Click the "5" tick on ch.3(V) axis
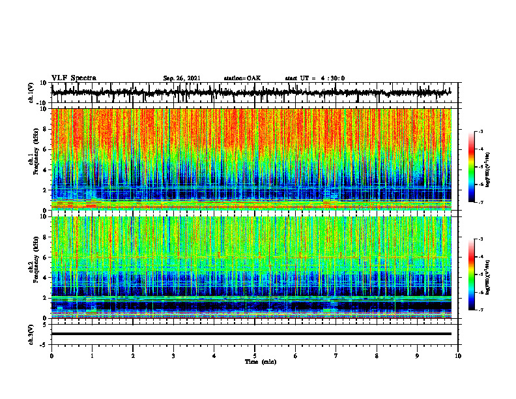This screenshot has height=399, width=516. coord(46,325)
